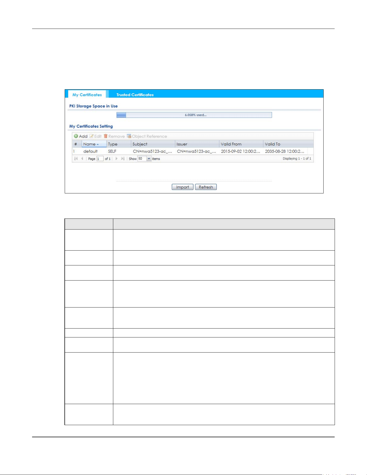Image resolution: width=367 pixels, height=475 pixels.
Task: Click the '#' column header
Action: pos(77,144)
